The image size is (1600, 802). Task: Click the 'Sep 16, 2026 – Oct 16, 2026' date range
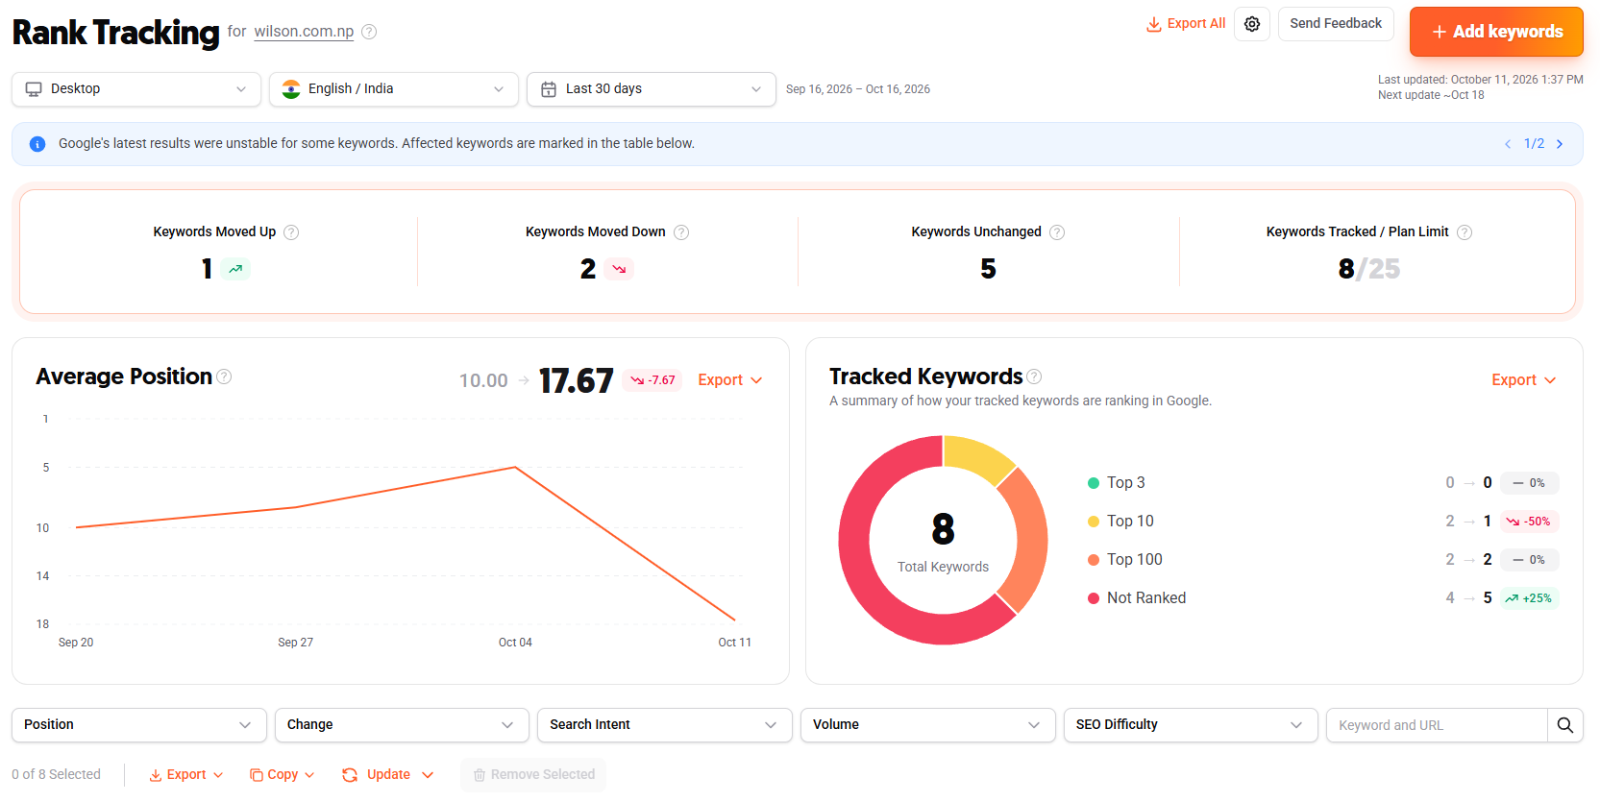pyautogui.click(x=858, y=89)
